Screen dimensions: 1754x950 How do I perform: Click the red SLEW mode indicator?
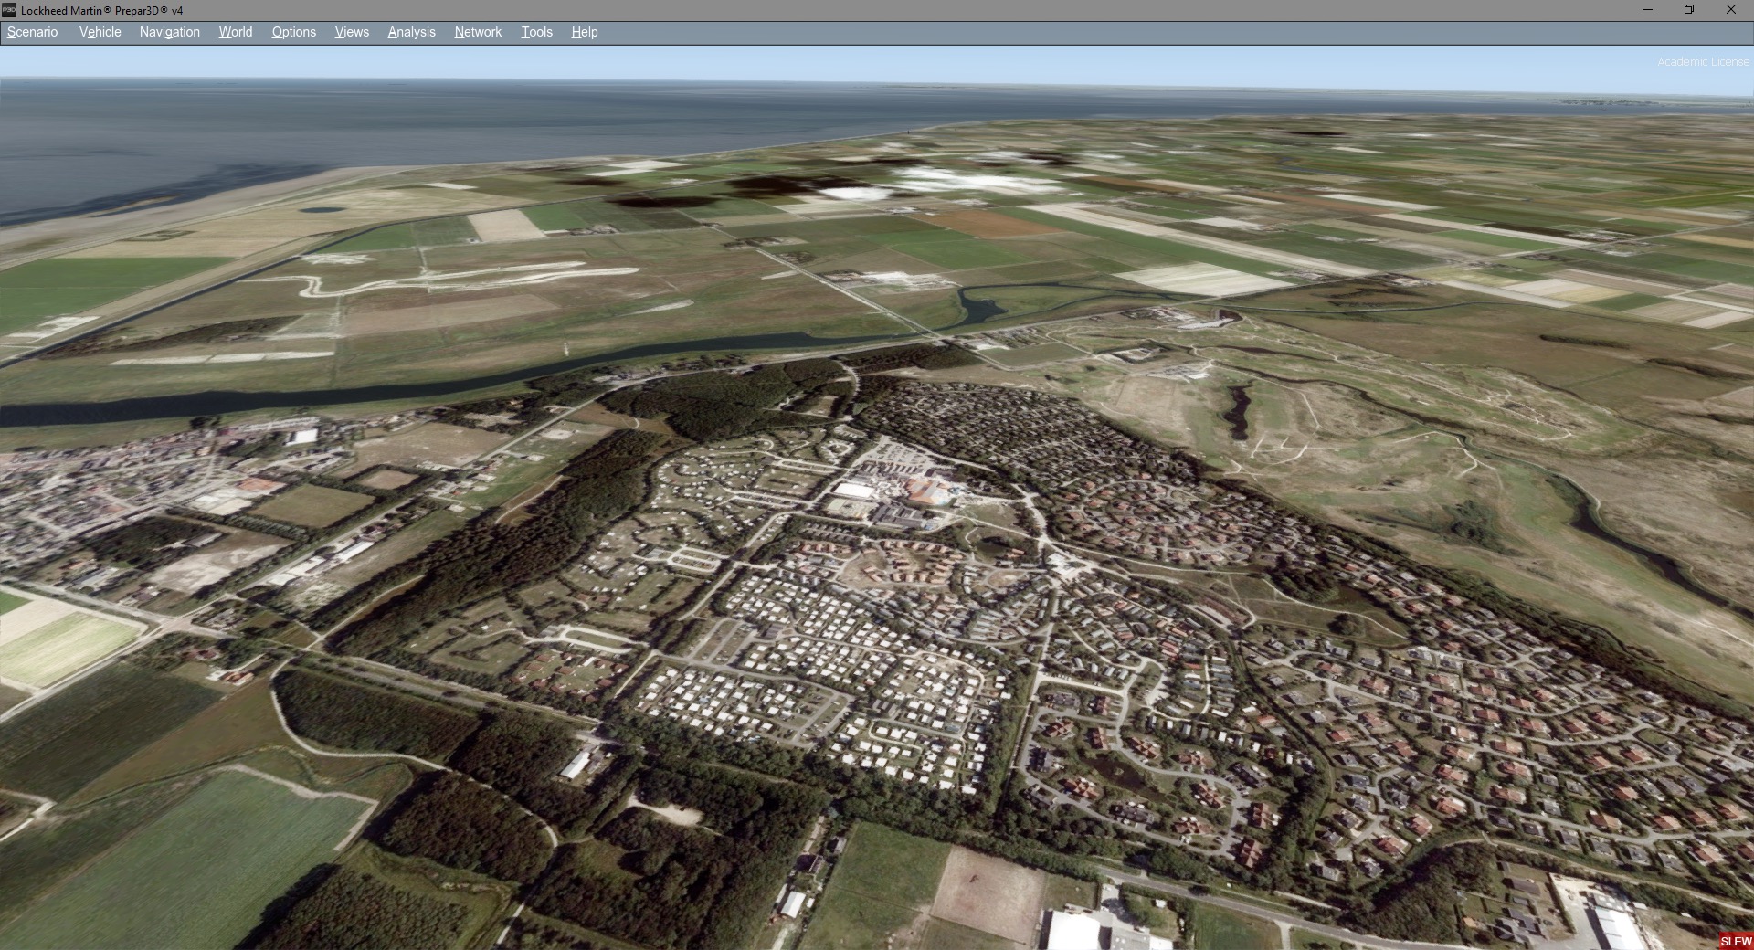coord(1736,941)
